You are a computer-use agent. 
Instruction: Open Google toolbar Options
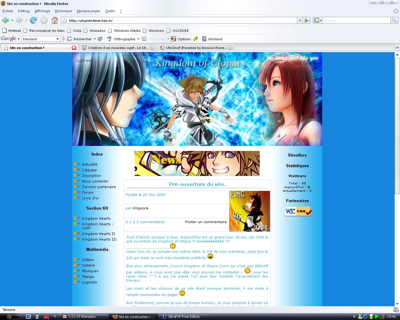[x=181, y=39]
